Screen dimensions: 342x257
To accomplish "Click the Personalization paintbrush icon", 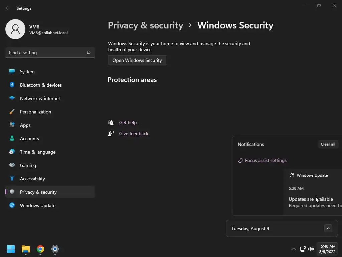I will coord(12,112).
